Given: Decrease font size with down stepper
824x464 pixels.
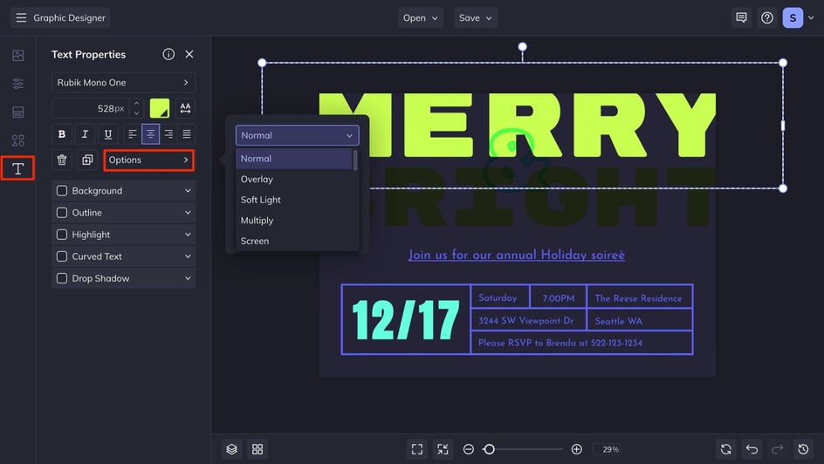Looking at the screenshot, I should [137, 113].
